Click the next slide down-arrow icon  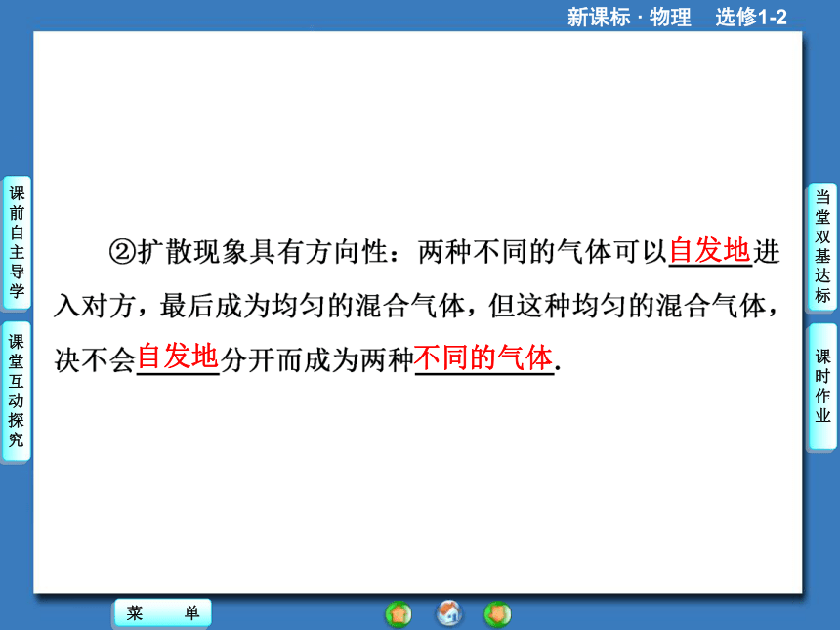click(498, 614)
